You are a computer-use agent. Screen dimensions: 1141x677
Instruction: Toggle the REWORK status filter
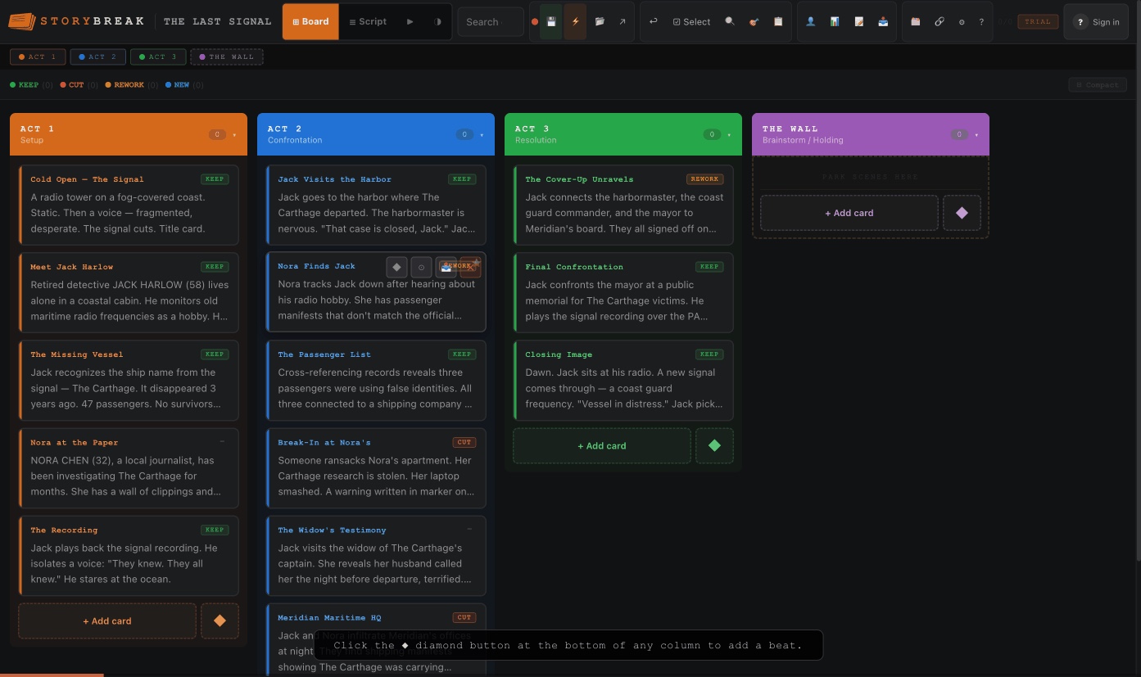(128, 85)
